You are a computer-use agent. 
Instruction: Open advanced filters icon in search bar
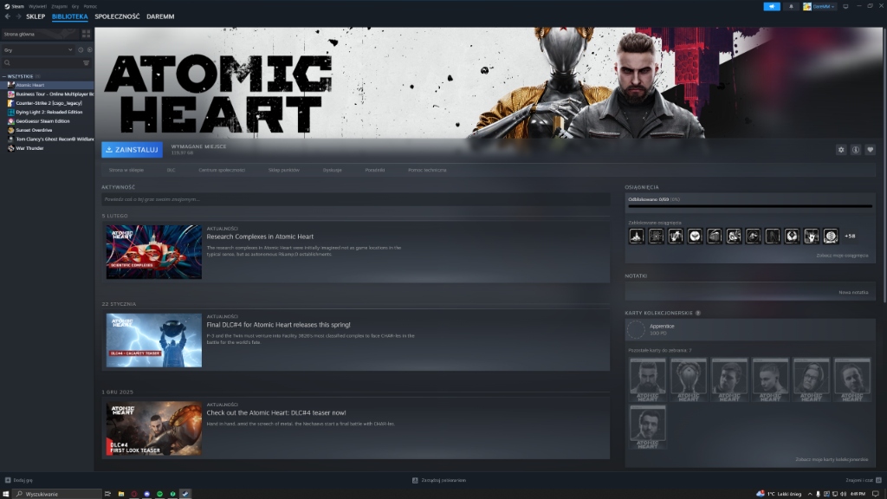[86, 62]
